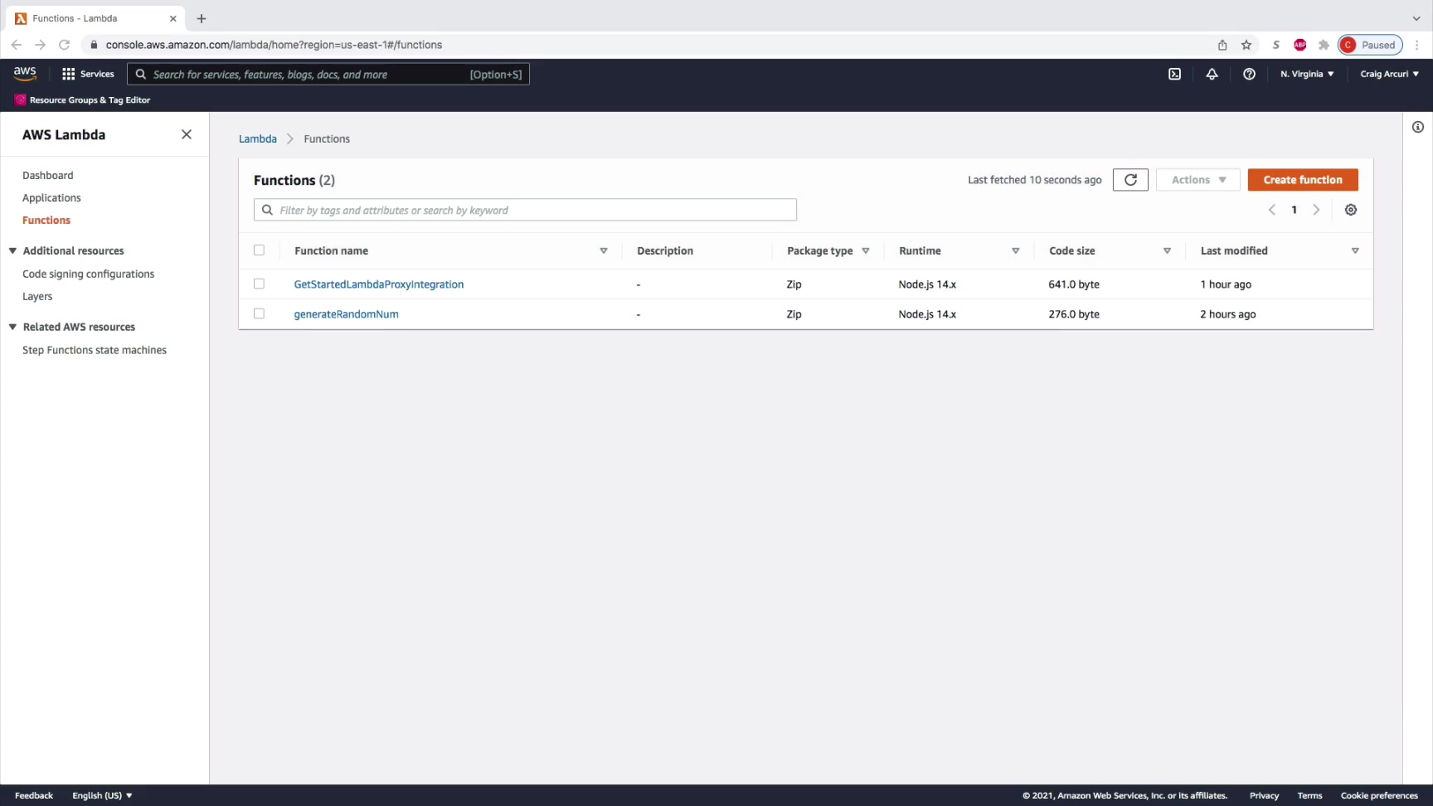1433x806 pixels.
Task: Open the Actions dropdown
Action: point(1198,180)
